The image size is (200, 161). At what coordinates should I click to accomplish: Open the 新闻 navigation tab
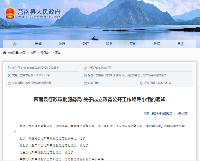[x=38, y=44]
